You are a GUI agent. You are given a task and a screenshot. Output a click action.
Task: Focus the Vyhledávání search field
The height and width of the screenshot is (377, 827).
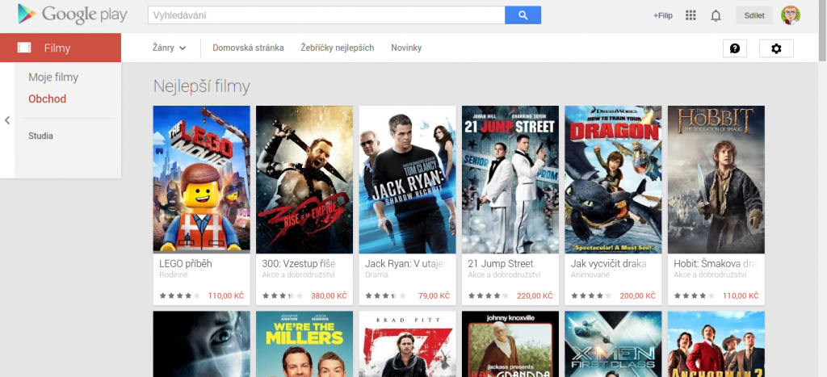326,15
